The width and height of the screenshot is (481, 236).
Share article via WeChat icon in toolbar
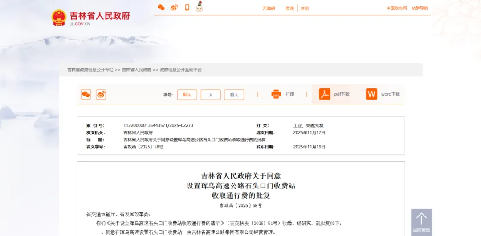point(86,94)
